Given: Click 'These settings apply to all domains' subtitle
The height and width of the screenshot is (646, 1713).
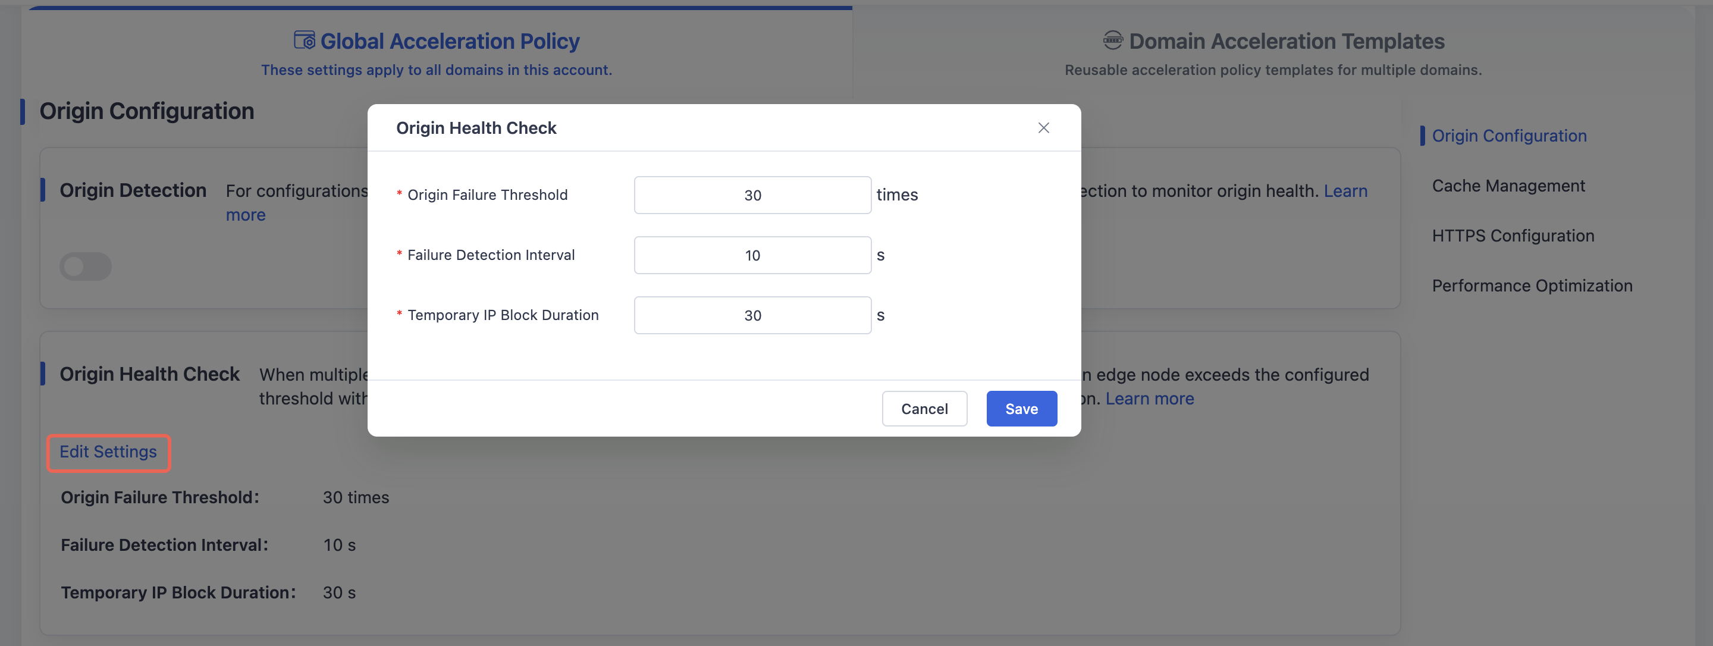Looking at the screenshot, I should 436,70.
